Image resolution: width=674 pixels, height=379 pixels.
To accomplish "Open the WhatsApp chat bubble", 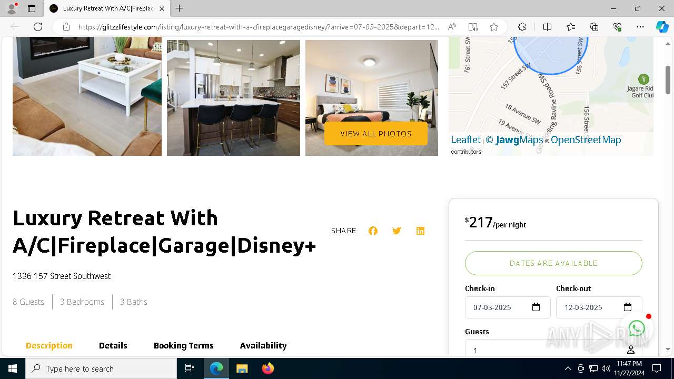I will click(637, 328).
